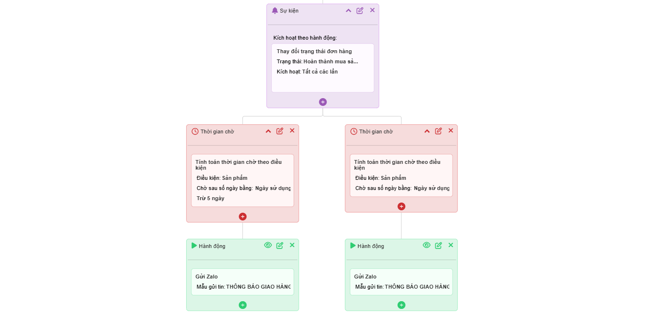Viewport: 645px width, 321px height.
Task: Collapse the left Thời gian chờ node
Action: pos(268,131)
